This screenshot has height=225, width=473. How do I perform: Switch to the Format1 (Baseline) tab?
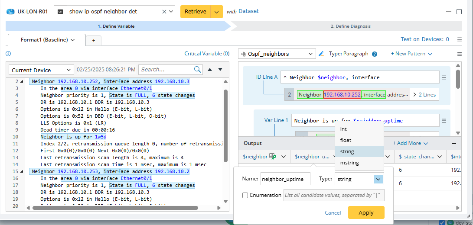click(45, 40)
